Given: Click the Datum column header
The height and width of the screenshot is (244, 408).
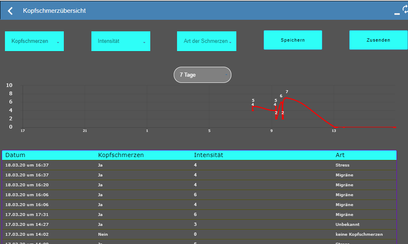Looking at the screenshot, I should click(x=15, y=155).
